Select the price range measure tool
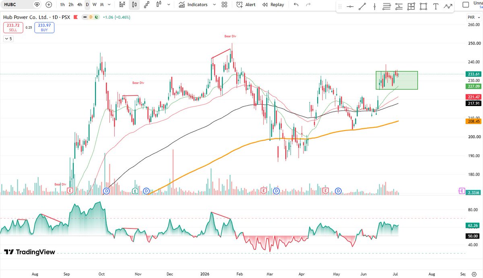Image resolution: width=483 pixels, height=278 pixels. click(411, 6)
